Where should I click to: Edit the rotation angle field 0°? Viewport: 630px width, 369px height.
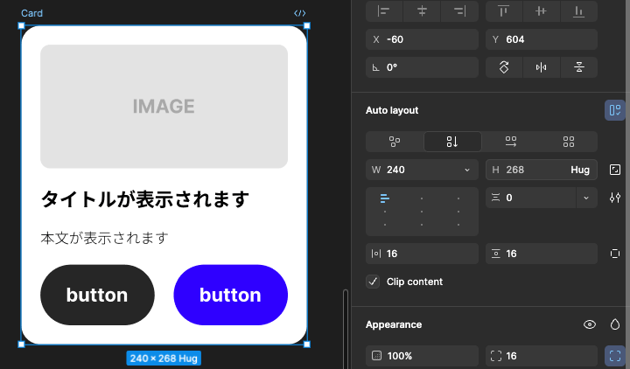(422, 67)
